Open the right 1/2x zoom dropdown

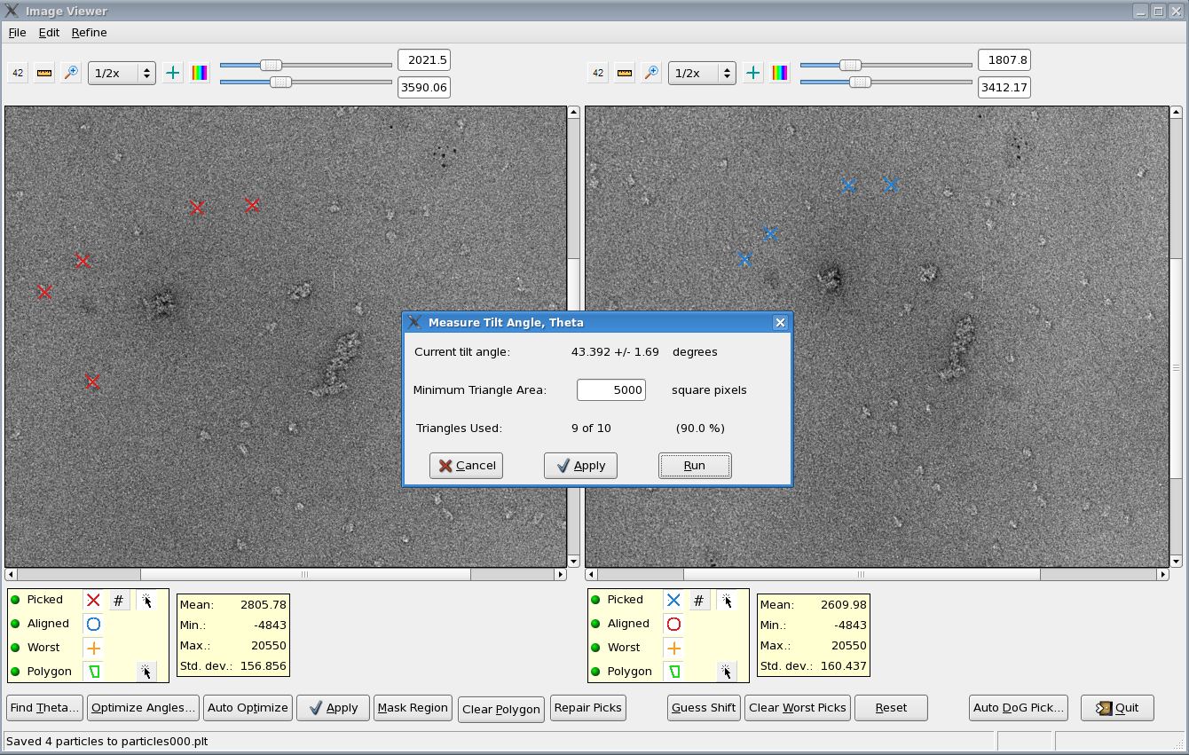click(702, 73)
